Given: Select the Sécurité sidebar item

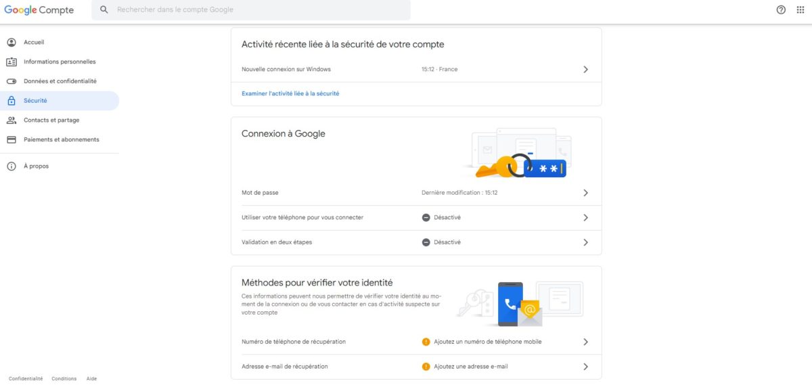Looking at the screenshot, I should [35, 101].
